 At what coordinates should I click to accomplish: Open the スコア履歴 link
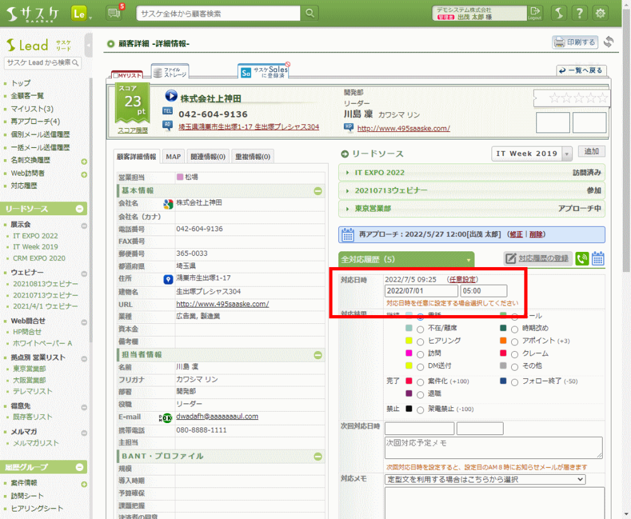pos(133,131)
